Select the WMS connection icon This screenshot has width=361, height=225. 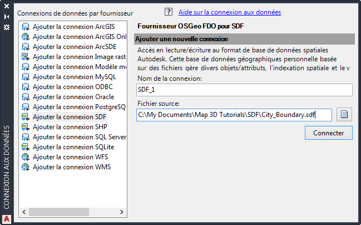tap(26, 167)
